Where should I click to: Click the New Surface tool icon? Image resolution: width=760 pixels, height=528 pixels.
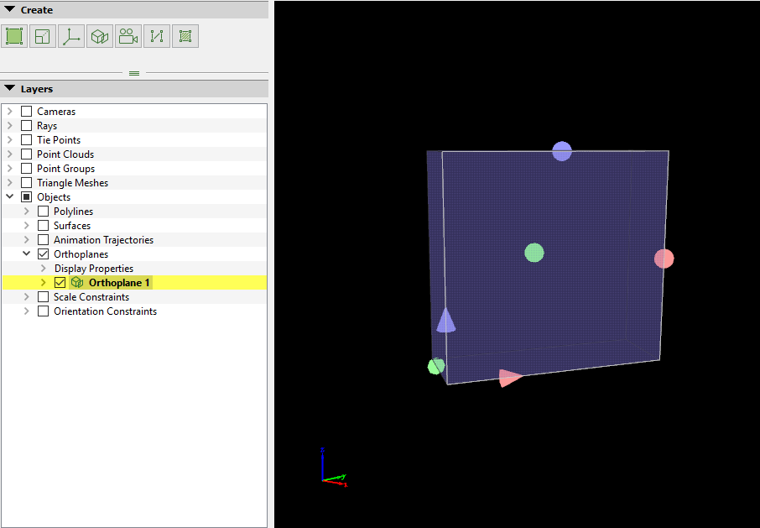coord(185,36)
